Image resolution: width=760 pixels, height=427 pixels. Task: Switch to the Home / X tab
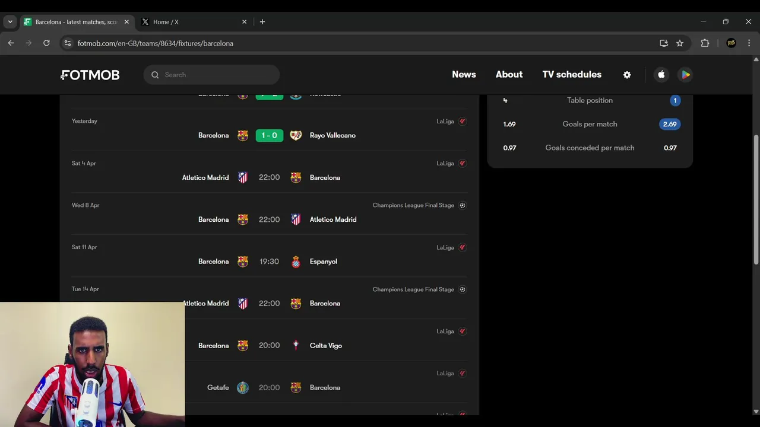194,22
